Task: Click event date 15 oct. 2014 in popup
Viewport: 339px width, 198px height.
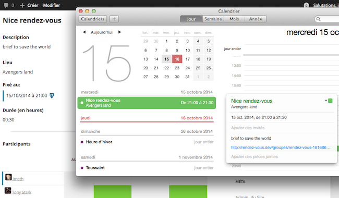Action: pyautogui.click(x=259, y=117)
